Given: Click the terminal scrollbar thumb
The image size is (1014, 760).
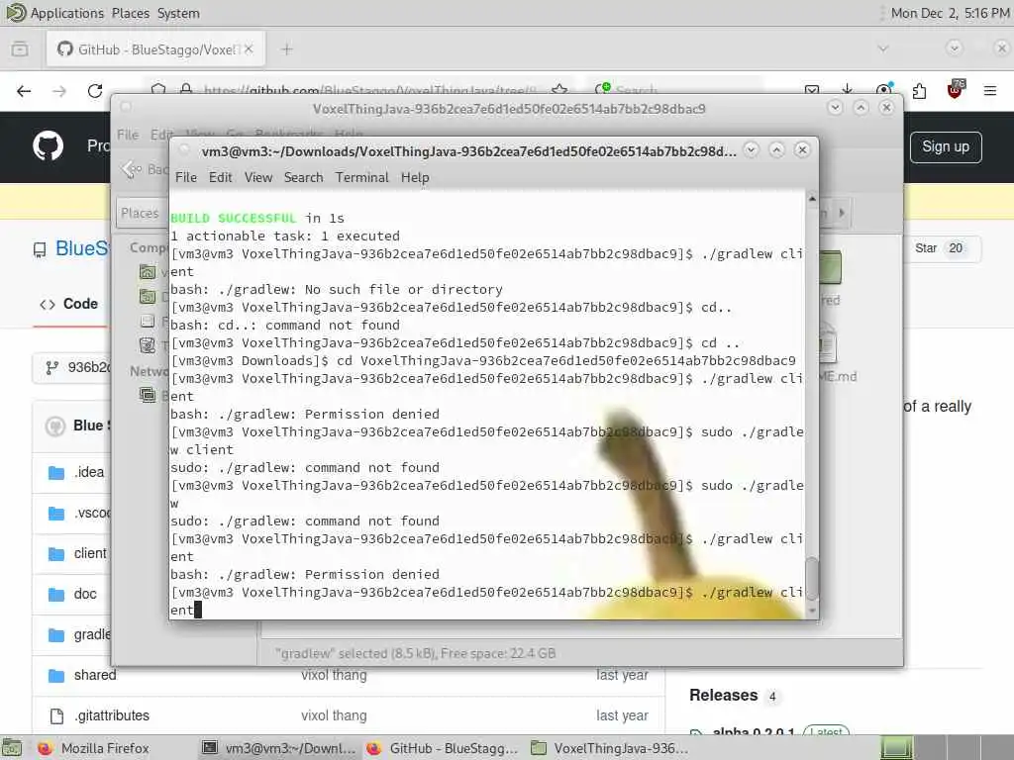Looking at the screenshot, I should [x=812, y=578].
